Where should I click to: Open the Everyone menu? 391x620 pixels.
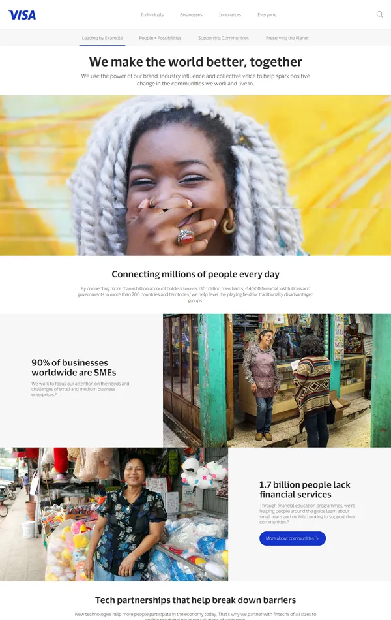pos(267,14)
